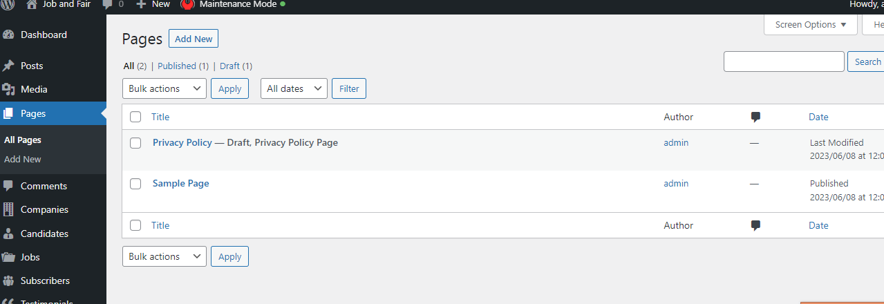Open the Media library icon

(8, 89)
